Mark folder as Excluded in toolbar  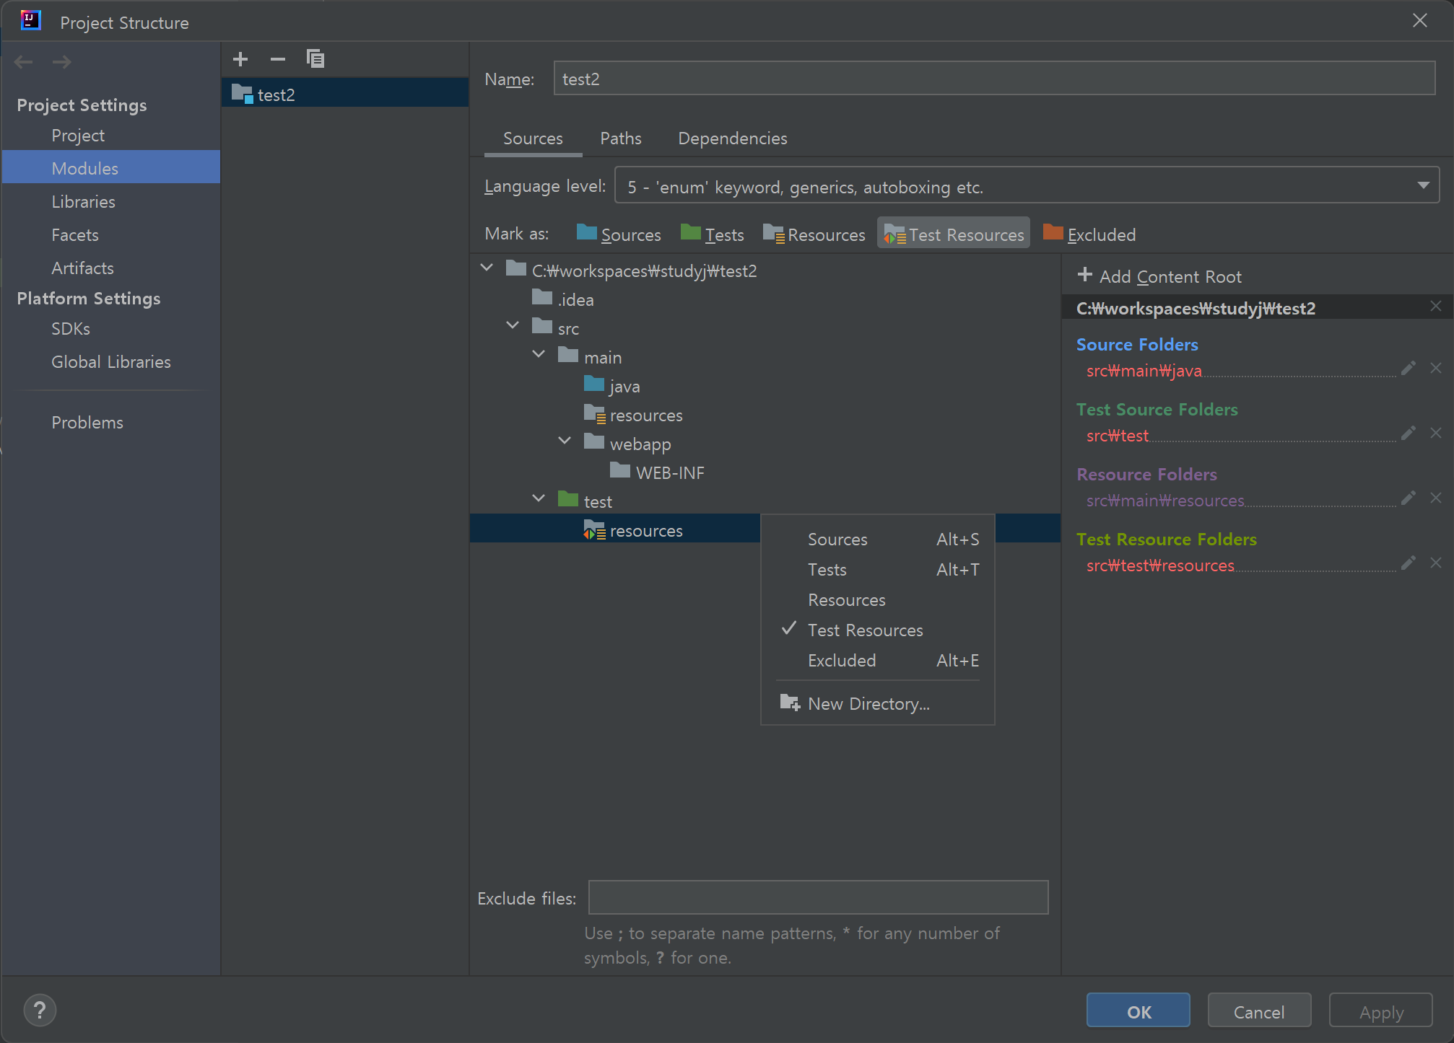click(1089, 234)
